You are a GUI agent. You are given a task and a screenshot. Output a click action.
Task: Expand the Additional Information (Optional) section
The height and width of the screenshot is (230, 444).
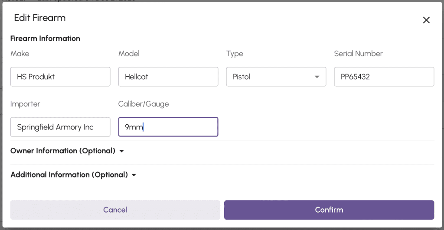(x=69, y=175)
